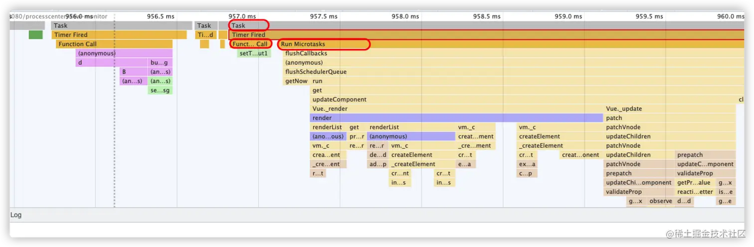Click the 'flushSchedulerQueue' entry
The width and height of the screenshot is (754, 247).
pos(514,72)
